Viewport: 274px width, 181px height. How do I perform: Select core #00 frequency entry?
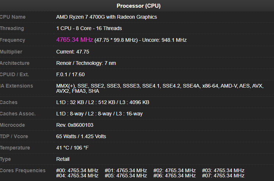(x=77, y=170)
